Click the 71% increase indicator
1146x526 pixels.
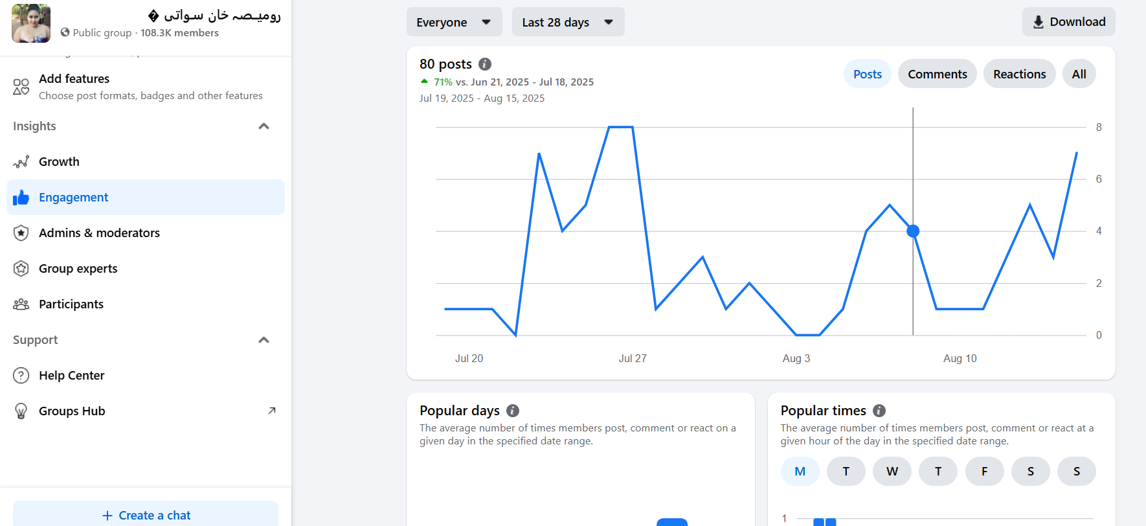[437, 82]
